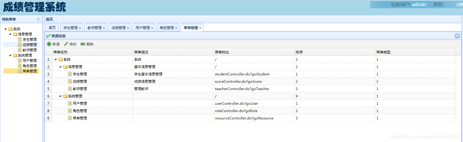463x142 pixels.
Task: Click the 排序 column header
Action: [x=299, y=52]
